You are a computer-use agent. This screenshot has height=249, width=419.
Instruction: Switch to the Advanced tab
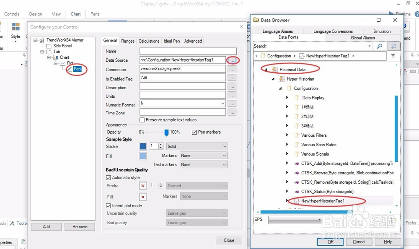click(x=193, y=41)
